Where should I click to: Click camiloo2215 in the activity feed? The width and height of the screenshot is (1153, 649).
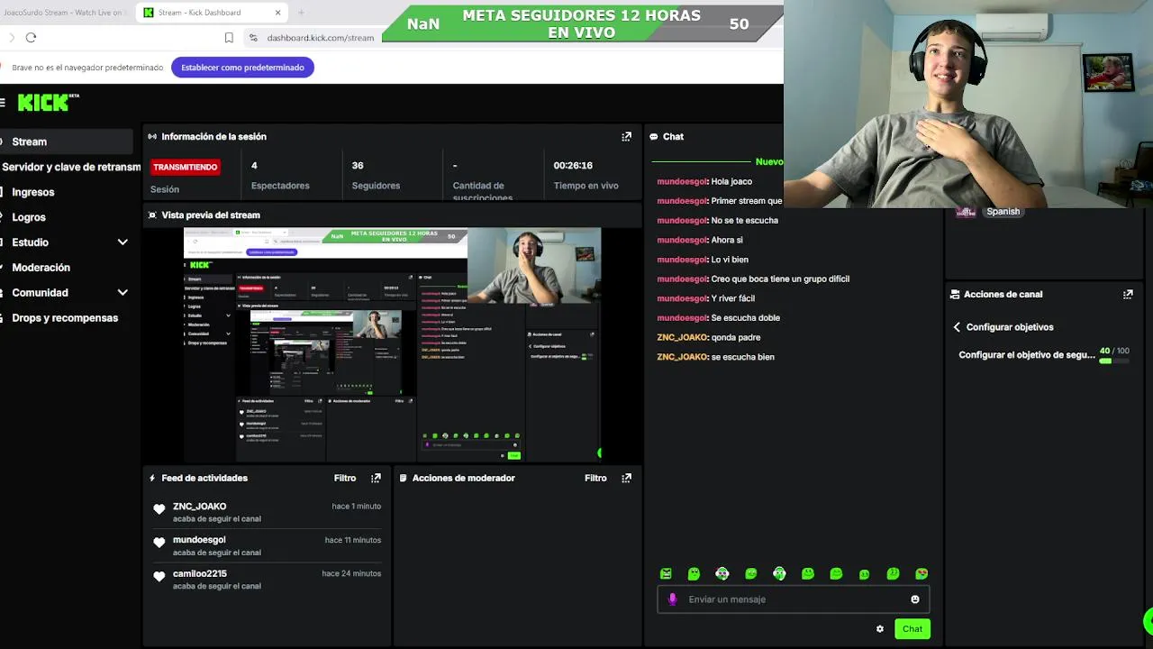[200, 573]
